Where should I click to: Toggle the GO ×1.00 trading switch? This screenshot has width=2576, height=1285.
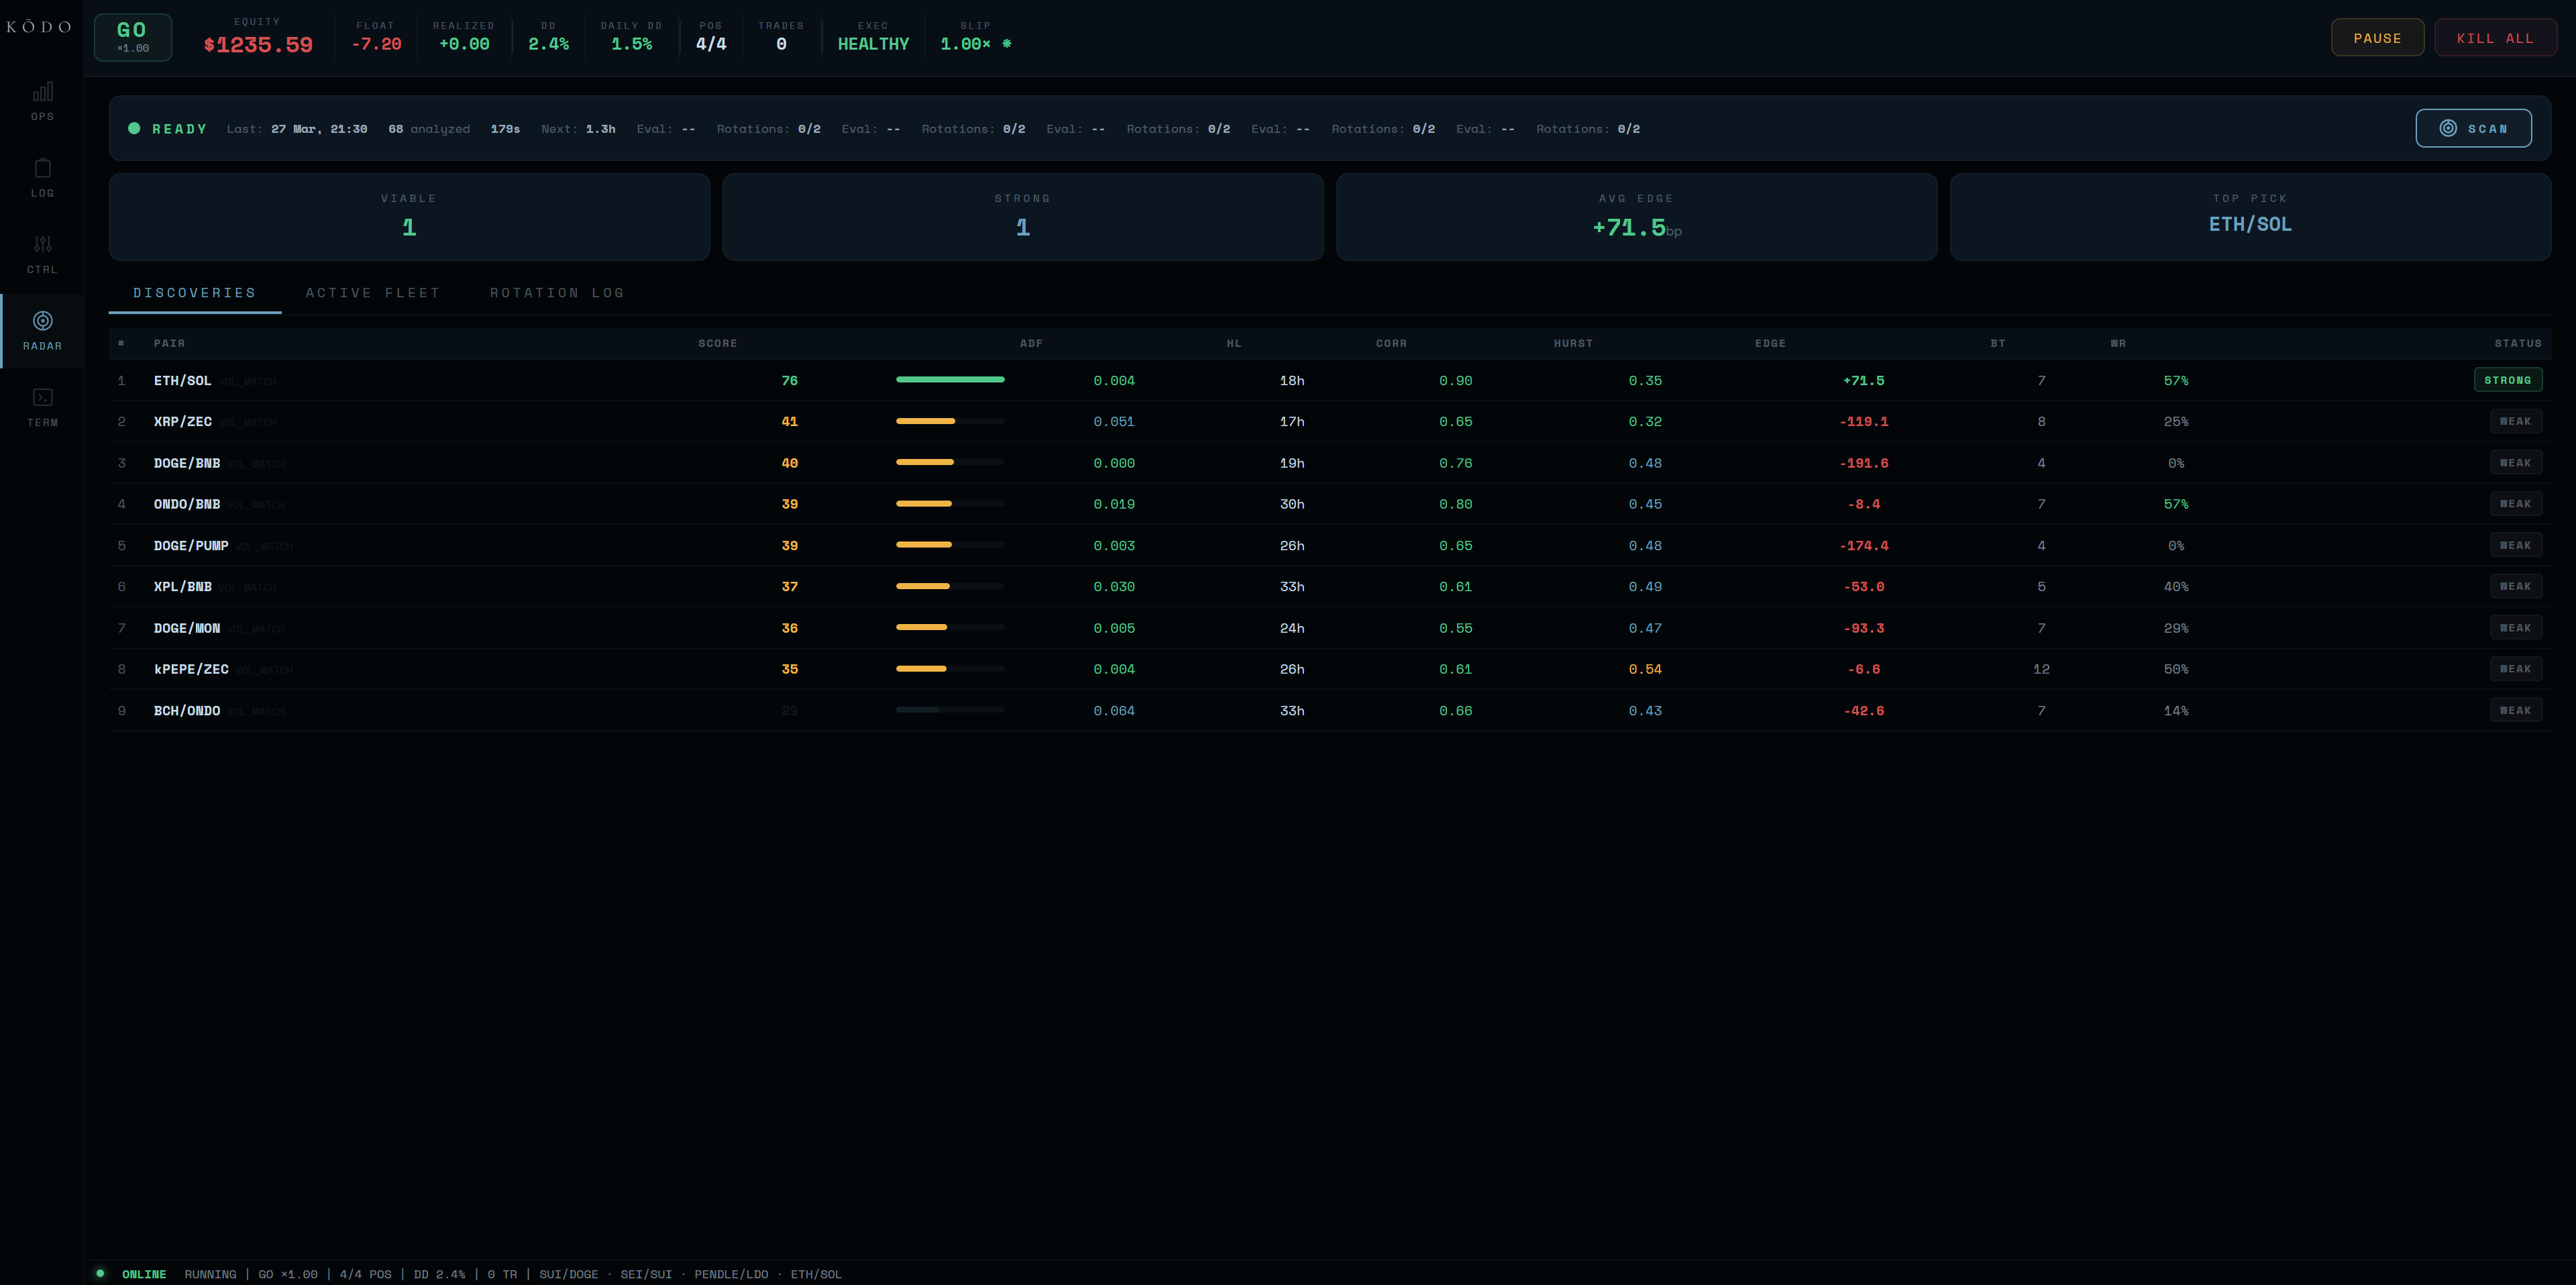(x=133, y=36)
